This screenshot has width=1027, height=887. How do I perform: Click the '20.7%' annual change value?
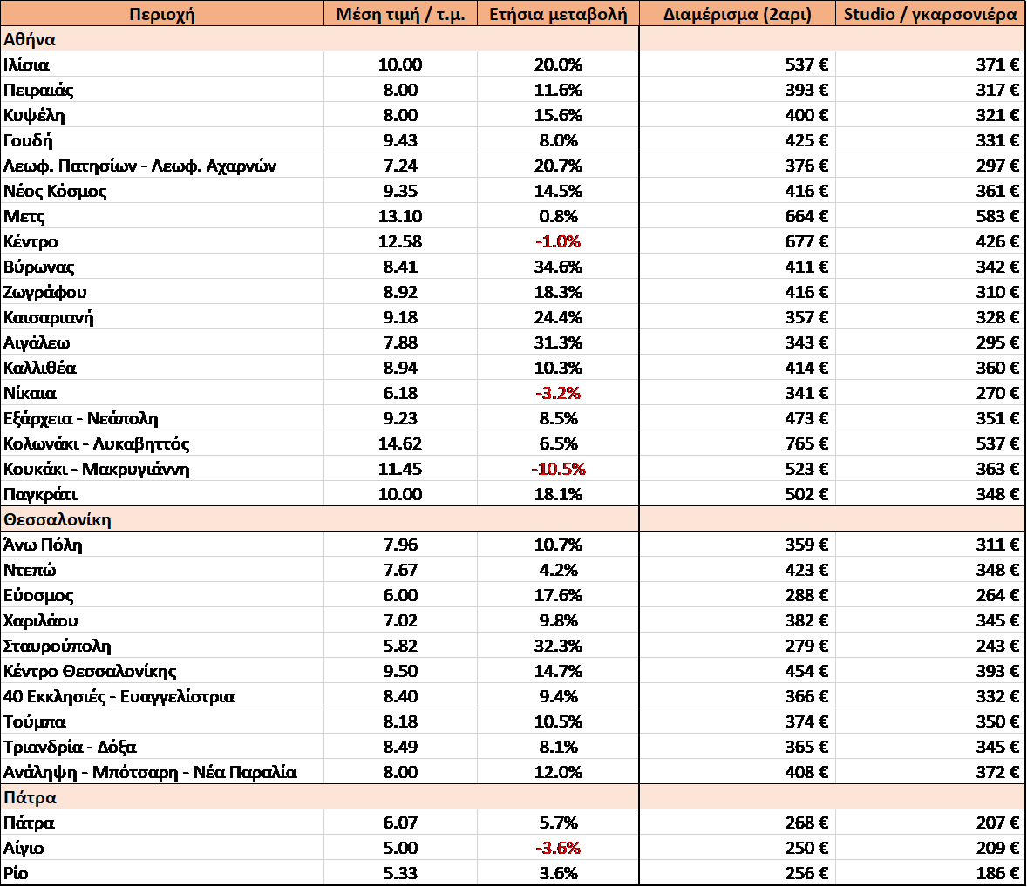[558, 166]
